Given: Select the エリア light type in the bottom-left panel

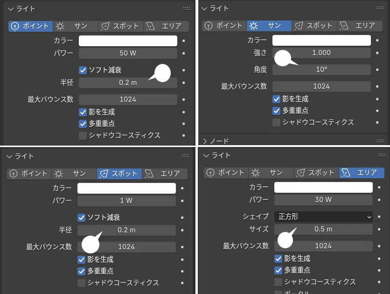Looking at the screenshot, I should 165,174.
